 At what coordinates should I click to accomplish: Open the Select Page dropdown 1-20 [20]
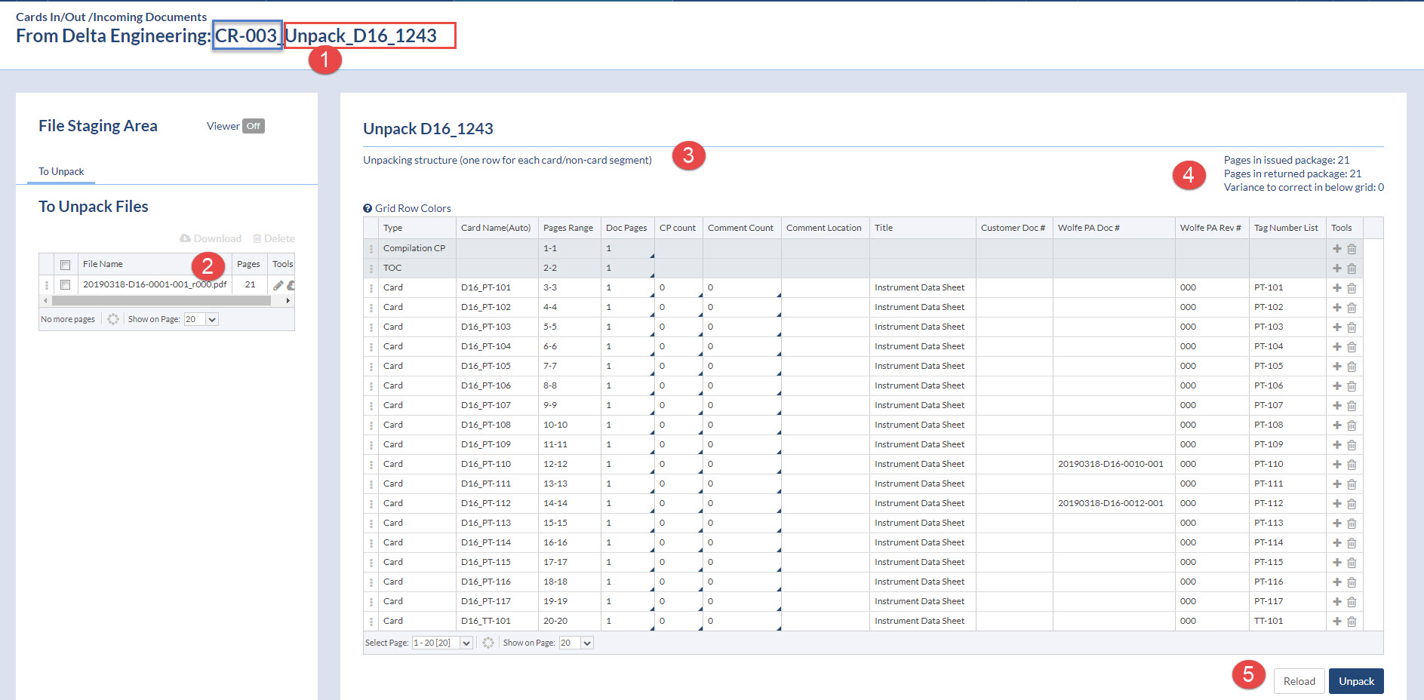[x=442, y=643]
